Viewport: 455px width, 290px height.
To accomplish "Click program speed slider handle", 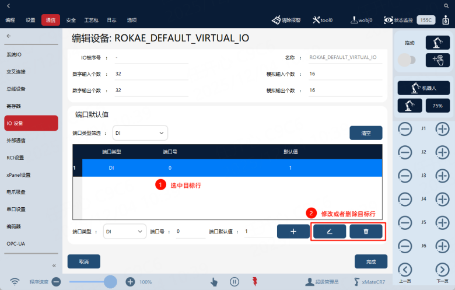I will coord(110,282).
